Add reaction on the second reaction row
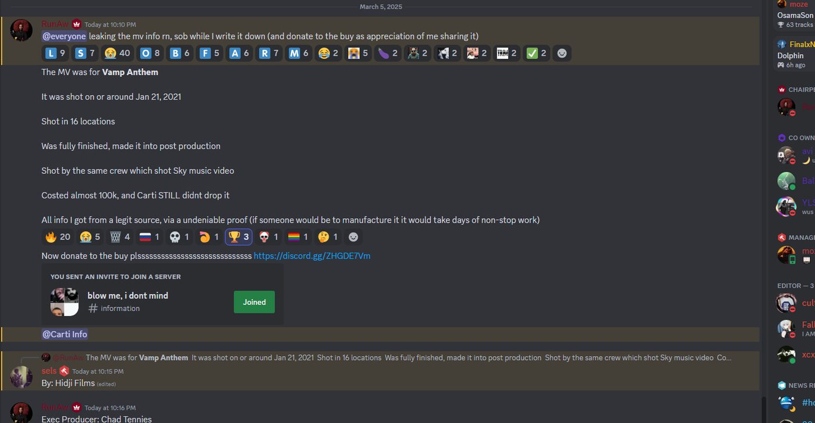 coord(353,237)
